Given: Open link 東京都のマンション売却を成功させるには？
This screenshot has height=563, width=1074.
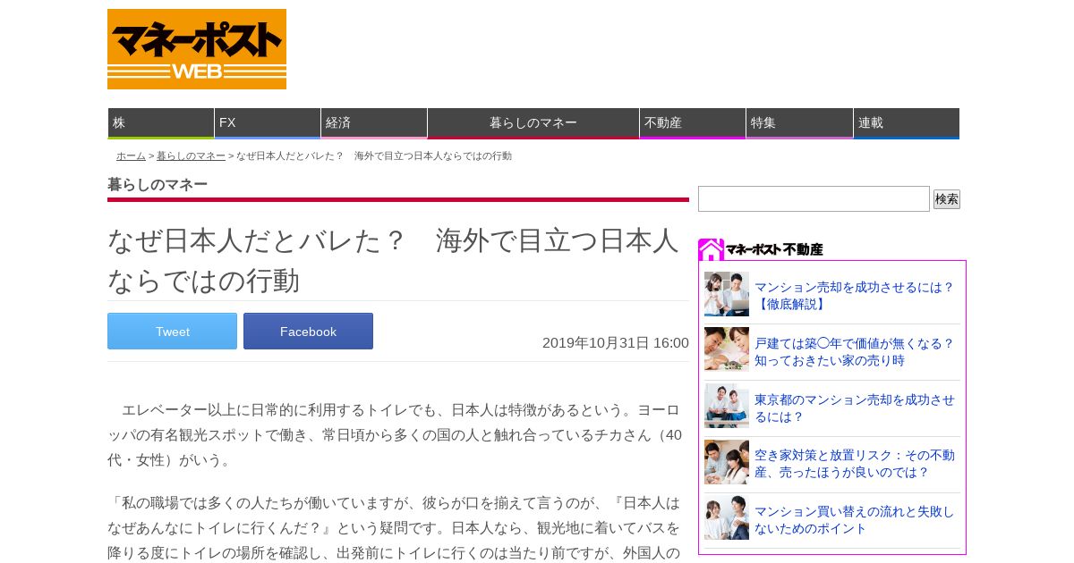Looking at the screenshot, I should (x=855, y=408).
